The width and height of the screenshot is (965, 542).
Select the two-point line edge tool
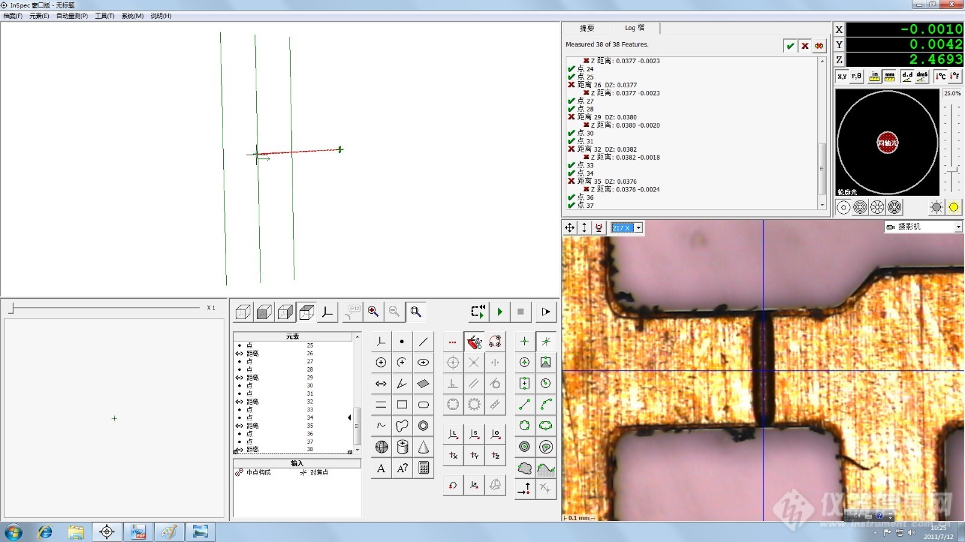(x=525, y=405)
